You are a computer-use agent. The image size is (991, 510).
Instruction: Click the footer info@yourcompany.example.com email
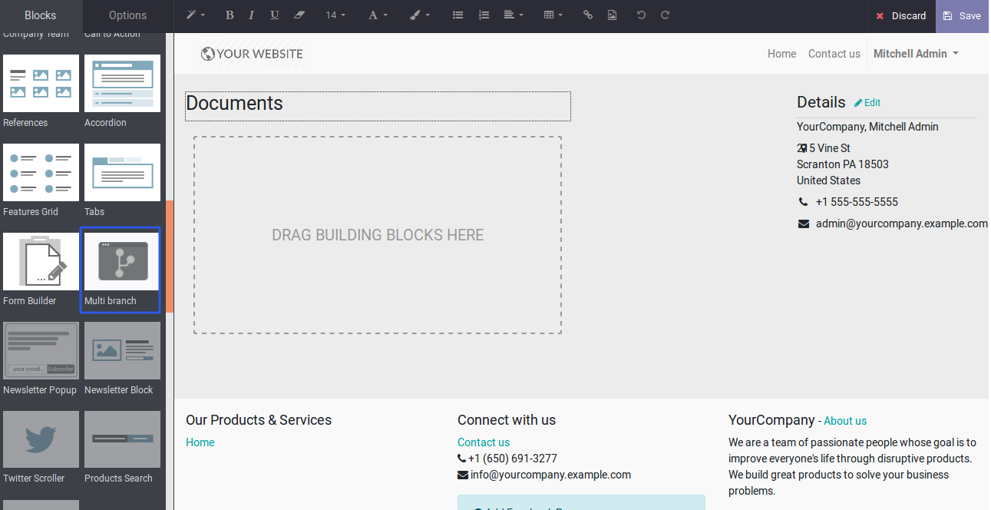[550, 475]
